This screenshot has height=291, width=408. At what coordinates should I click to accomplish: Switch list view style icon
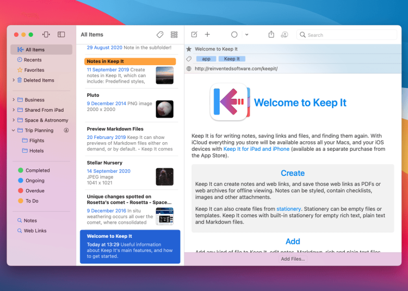tap(174, 35)
